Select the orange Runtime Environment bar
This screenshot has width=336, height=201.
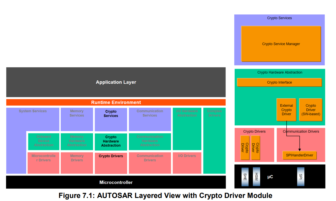pyautogui.click(x=116, y=102)
